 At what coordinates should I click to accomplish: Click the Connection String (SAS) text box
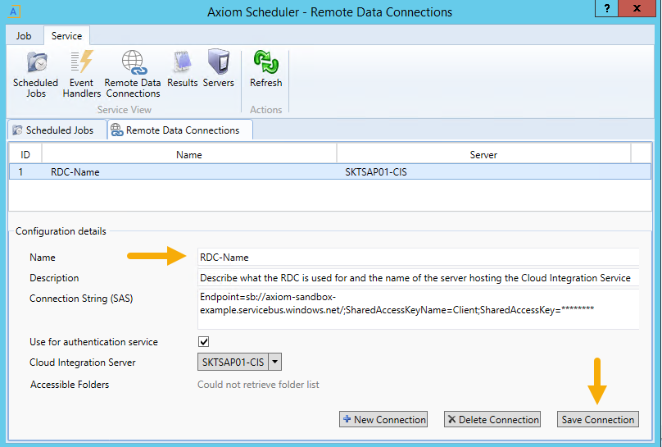pos(418,309)
